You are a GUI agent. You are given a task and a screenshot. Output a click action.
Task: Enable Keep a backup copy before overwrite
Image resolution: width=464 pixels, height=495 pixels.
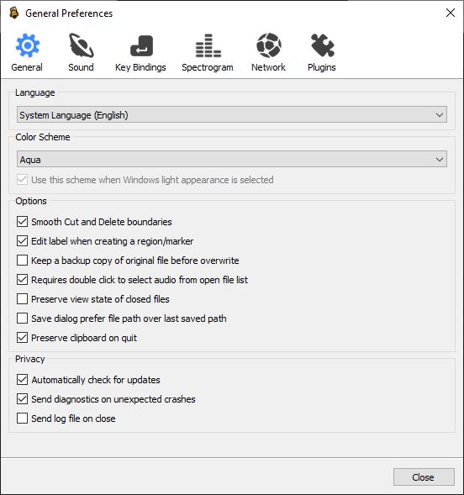click(x=22, y=261)
